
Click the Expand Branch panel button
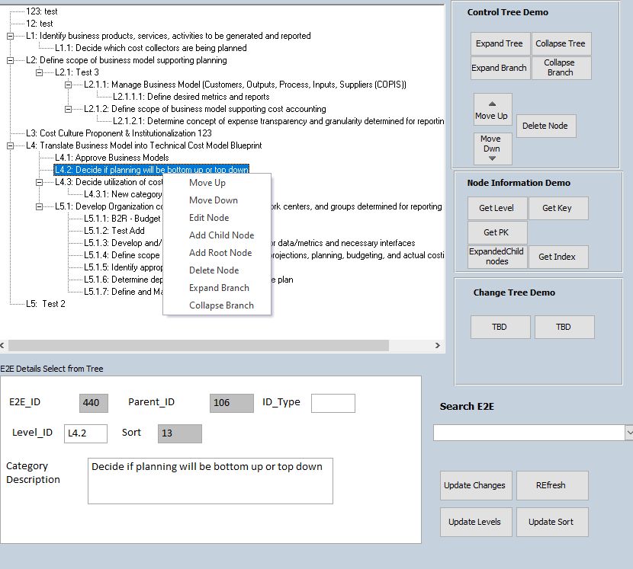[500, 68]
